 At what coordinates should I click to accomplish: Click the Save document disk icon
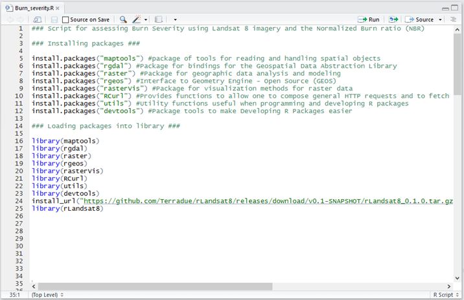54,19
